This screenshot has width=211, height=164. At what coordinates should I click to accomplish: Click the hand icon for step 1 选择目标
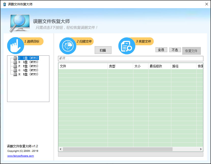pos(16,46)
